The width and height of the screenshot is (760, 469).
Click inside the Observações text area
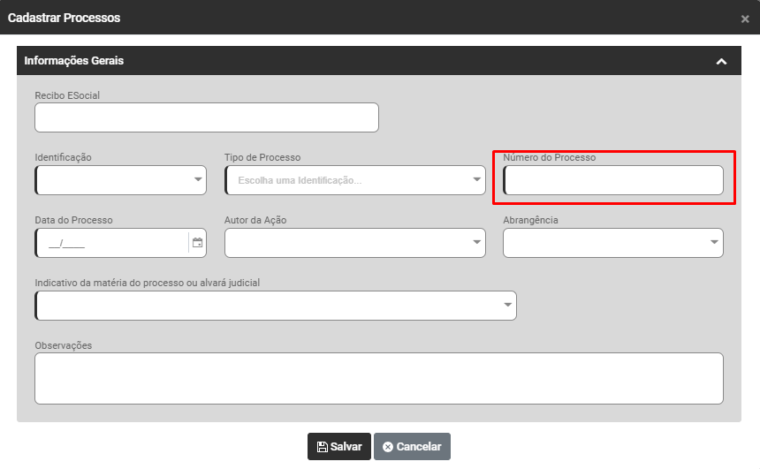[378, 378]
